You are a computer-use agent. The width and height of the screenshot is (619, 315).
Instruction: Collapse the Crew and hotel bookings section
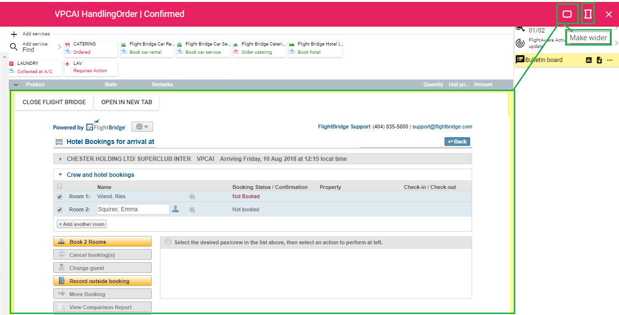[x=60, y=175]
